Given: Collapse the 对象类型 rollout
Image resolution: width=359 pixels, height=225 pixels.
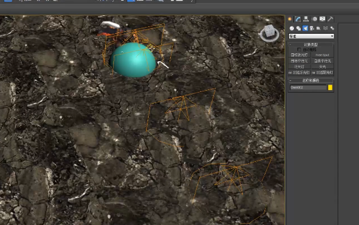Looking at the screenshot, I should 310,45.
